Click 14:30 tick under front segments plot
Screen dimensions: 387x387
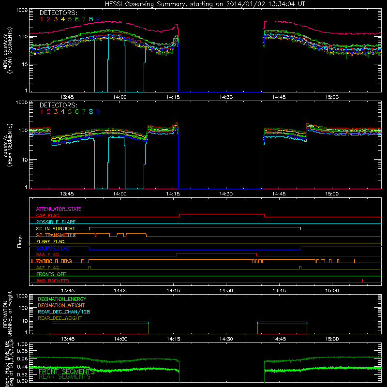226,97
